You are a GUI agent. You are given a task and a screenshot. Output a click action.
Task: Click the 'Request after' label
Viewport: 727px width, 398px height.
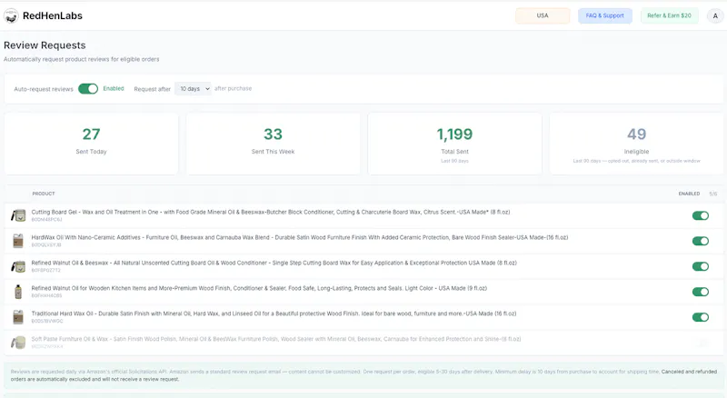152,89
